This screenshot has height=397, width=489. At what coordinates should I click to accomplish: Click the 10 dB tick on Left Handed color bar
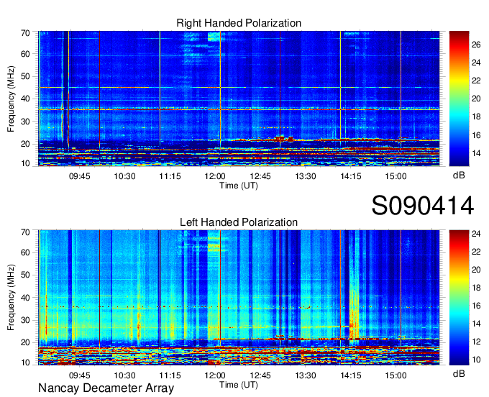476,360
